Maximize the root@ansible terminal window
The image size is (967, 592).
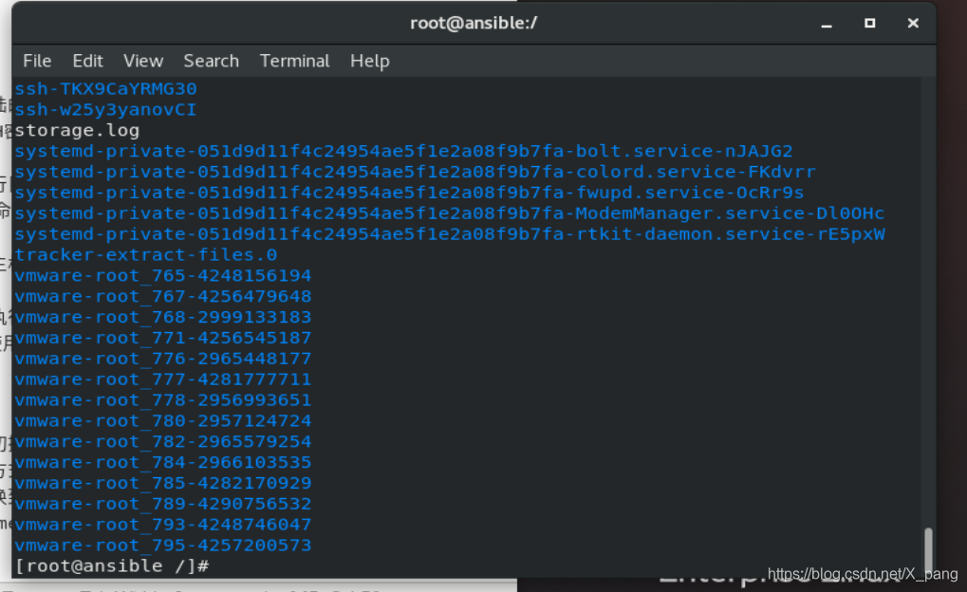pos(869,24)
